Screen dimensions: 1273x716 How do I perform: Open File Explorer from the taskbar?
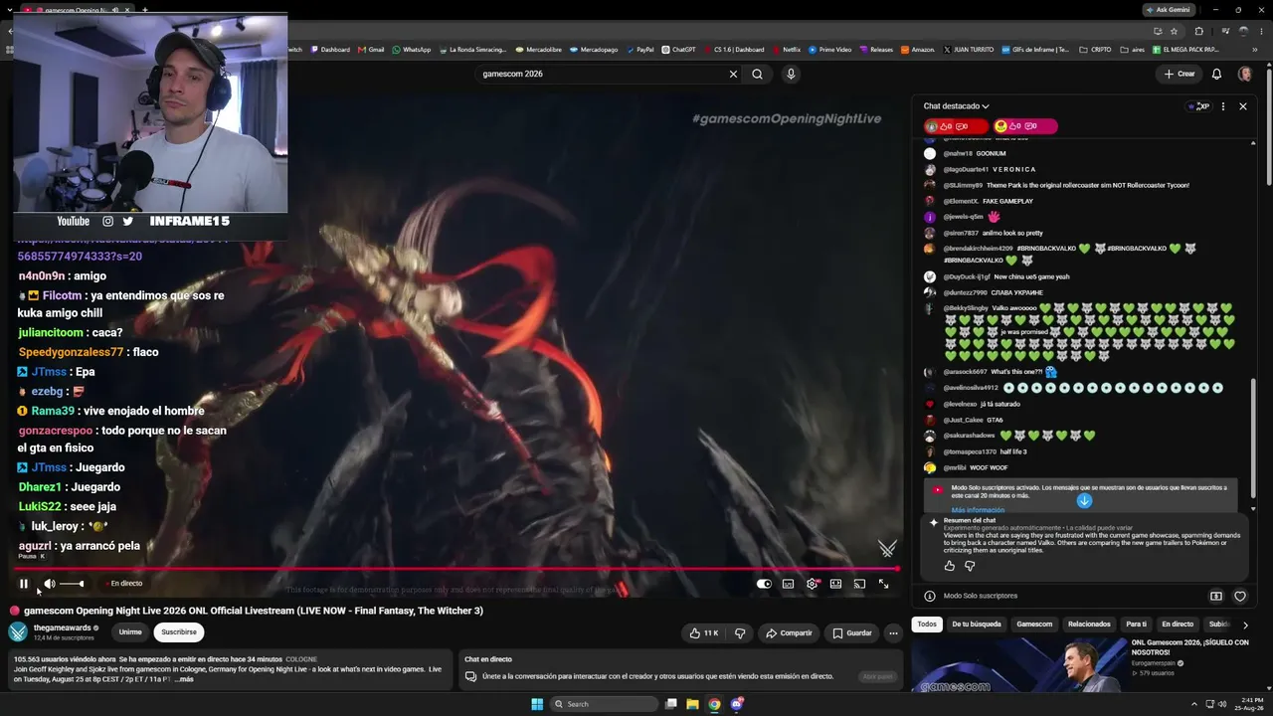click(x=692, y=704)
